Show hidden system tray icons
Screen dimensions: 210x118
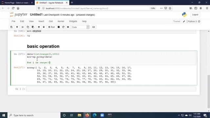(179, 115)
